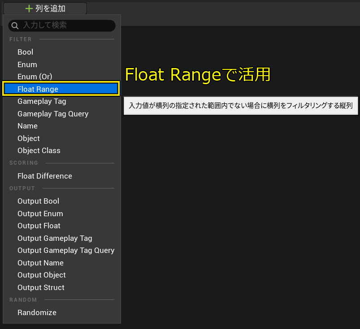Click the 列を追加 (Add Column) button
This screenshot has width=360, height=329.
pyautogui.click(x=45, y=9)
